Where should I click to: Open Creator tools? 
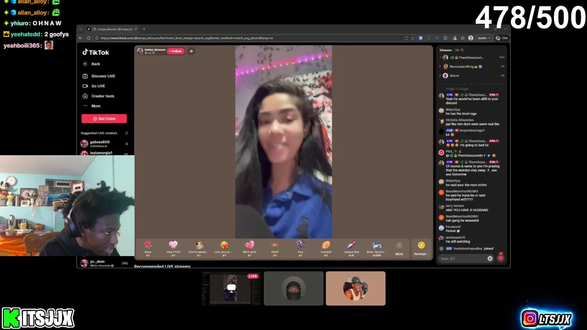99,96
